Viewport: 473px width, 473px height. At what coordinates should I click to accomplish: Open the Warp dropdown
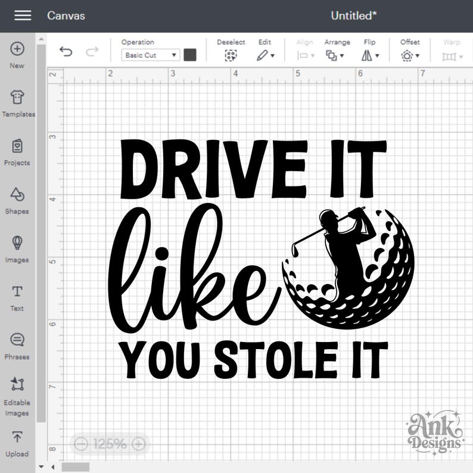(x=452, y=57)
